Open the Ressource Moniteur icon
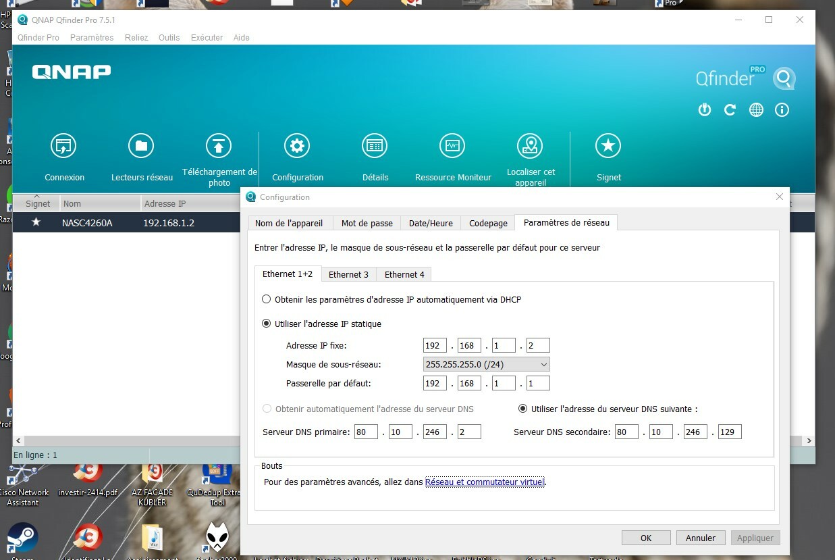835x560 pixels. (452, 146)
